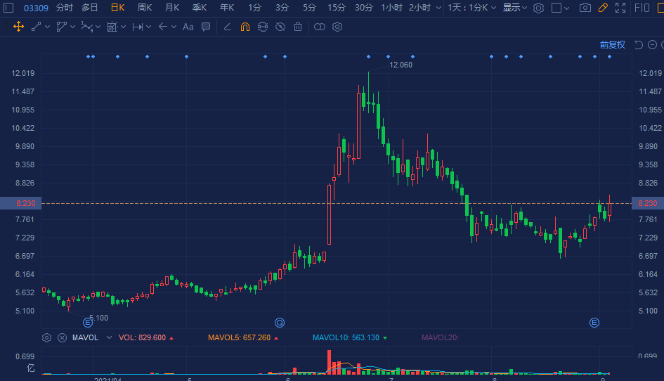Select the polygon shape drawing tool
Viewport: 664px width, 381px height.
[x=61, y=27]
